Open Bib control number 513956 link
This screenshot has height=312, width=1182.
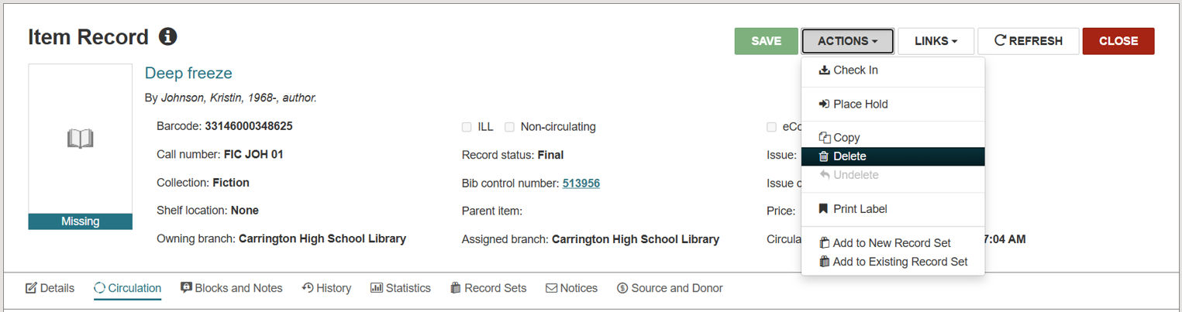pyautogui.click(x=581, y=183)
